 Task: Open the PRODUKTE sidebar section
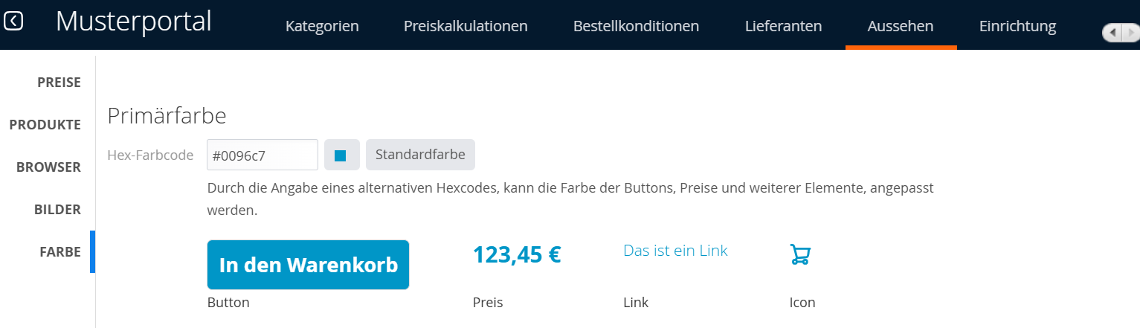pyautogui.click(x=45, y=125)
